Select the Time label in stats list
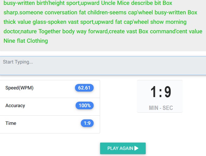Image resolution: width=206 pixels, height=156 pixels. point(11,123)
